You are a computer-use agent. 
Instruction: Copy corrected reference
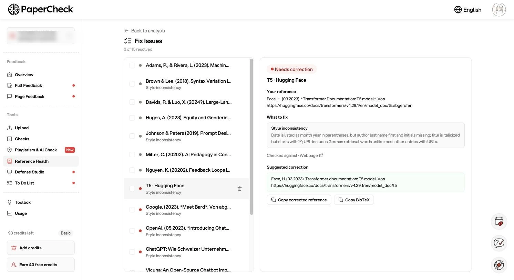click(x=299, y=200)
